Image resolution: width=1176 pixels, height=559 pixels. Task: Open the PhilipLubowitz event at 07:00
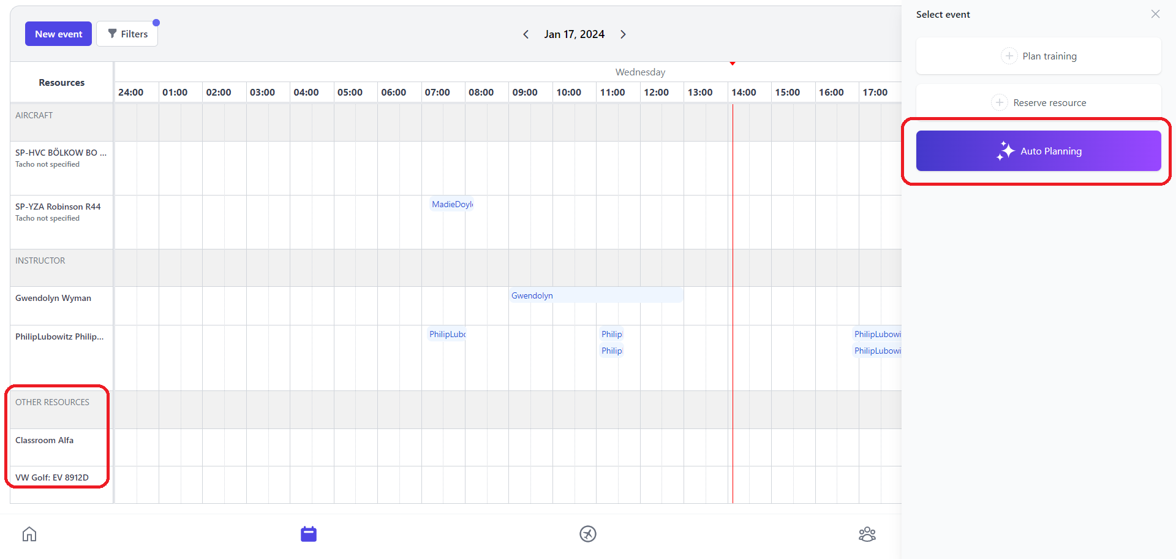(447, 334)
